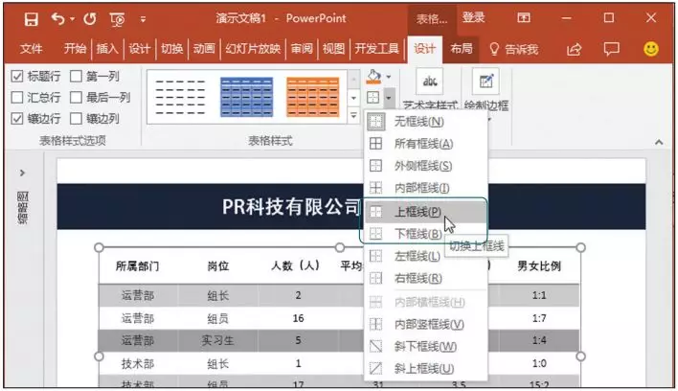This screenshot has width=678, height=391.
Task: Click the 告诉我 lightbulb search box
Action: pyautogui.click(x=513, y=49)
